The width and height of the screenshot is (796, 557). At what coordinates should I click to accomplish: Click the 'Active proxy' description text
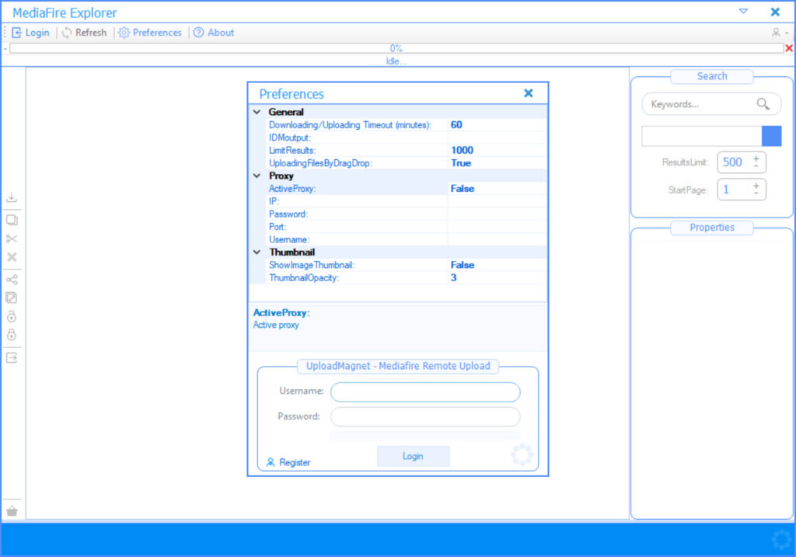coord(276,325)
